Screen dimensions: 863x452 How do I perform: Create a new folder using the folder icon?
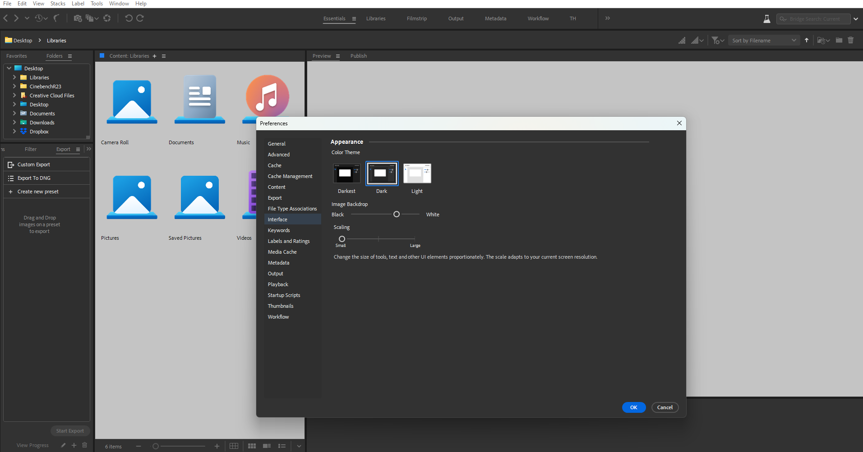click(x=839, y=40)
